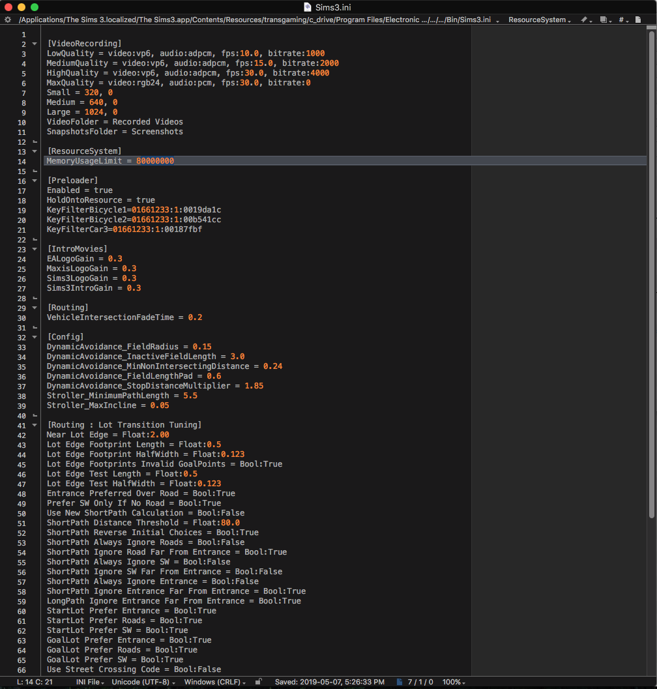Click the document icon at navigation bar end
This screenshot has width=657, height=689.
point(638,20)
